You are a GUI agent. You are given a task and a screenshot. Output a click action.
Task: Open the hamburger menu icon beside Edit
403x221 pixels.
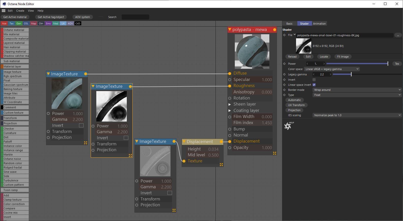click(4, 11)
